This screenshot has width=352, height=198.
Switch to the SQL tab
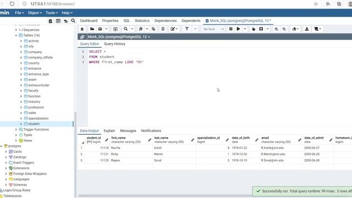[127, 21]
